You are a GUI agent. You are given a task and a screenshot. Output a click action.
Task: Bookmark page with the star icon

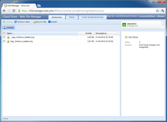157,11
